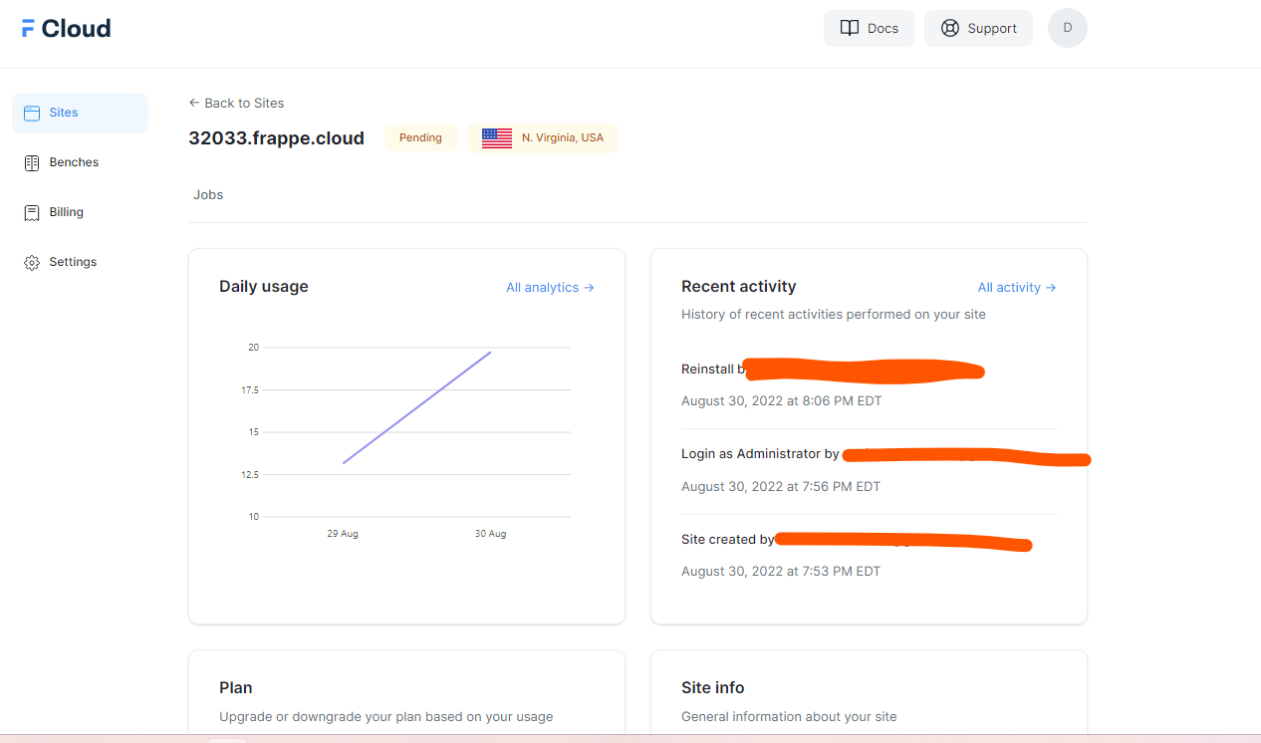Click the Site info card heading
Screen dimensions: 1261x743
click(x=713, y=687)
